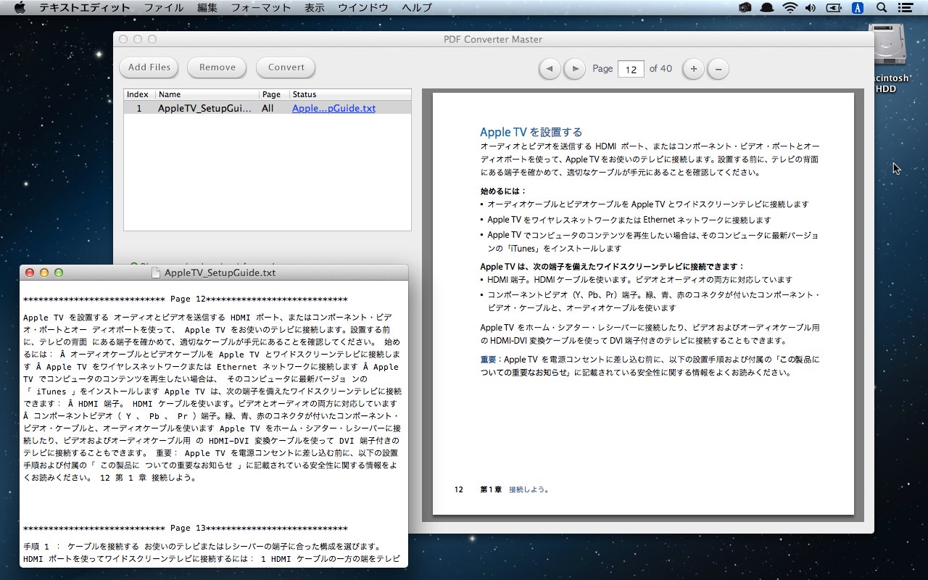Sort the file list by Index column
Viewport: 928px width, 580px height.
[x=140, y=94]
